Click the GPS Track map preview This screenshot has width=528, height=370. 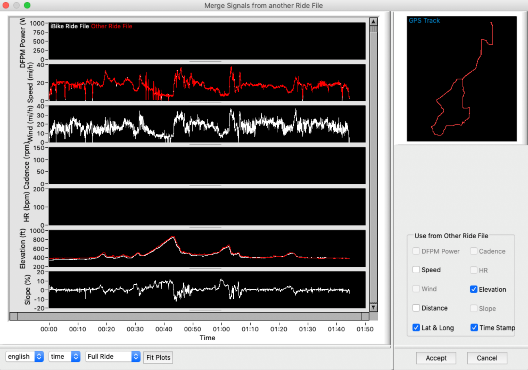coord(461,78)
